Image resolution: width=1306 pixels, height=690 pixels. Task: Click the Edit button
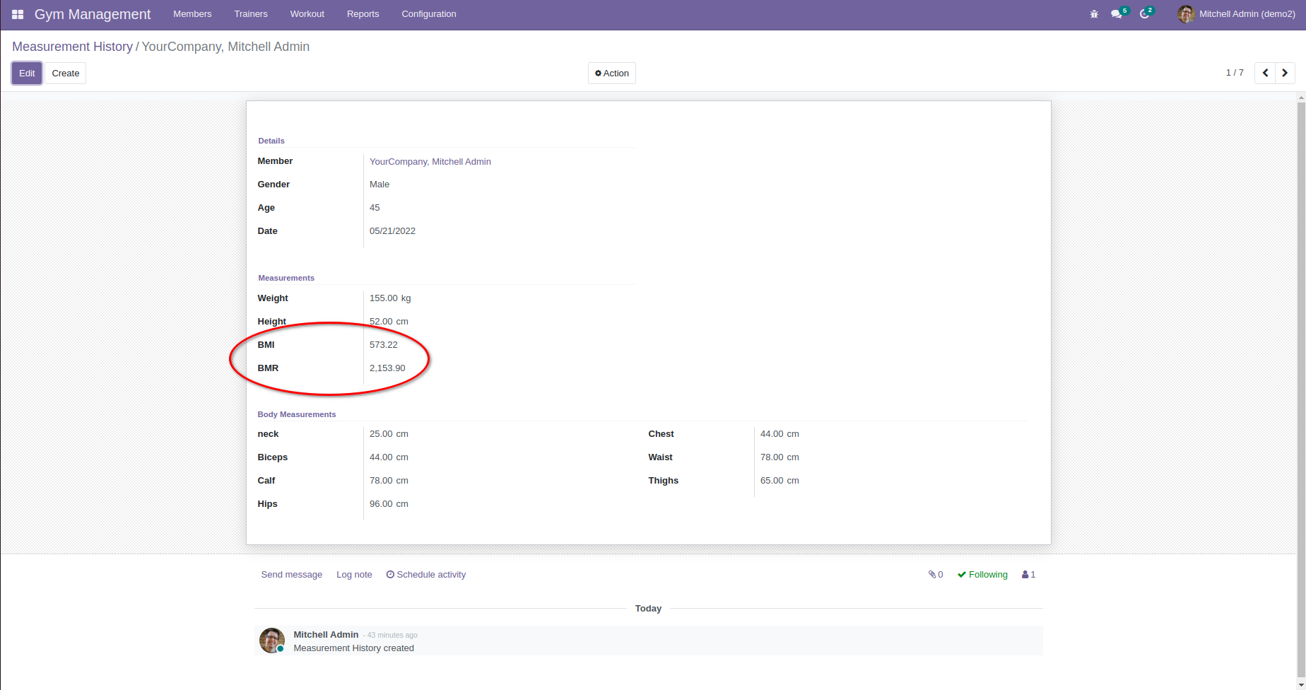27,74
